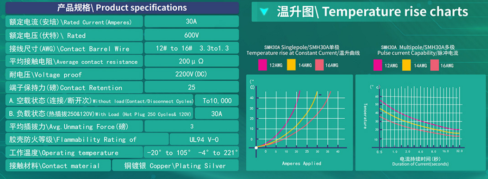Select the Copper\Plating Silver material cell
This screenshot has height=179, width=488.
[x=175, y=166]
